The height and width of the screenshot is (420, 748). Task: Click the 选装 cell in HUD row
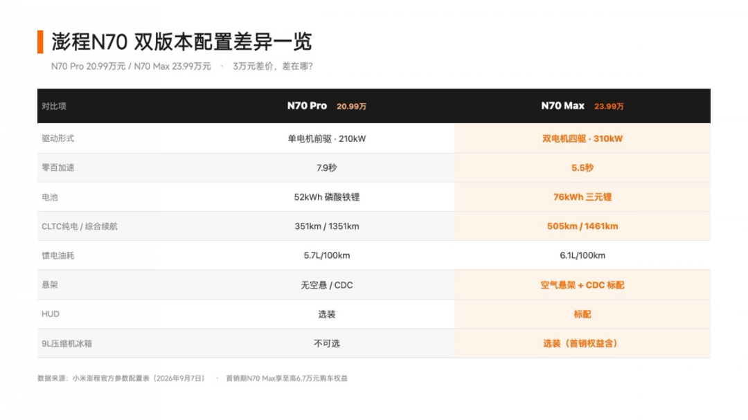[327, 314]
